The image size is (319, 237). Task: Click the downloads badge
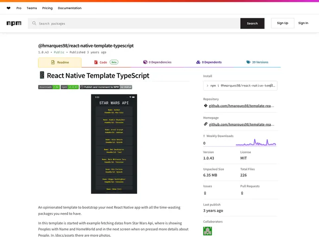pos(49,87)
